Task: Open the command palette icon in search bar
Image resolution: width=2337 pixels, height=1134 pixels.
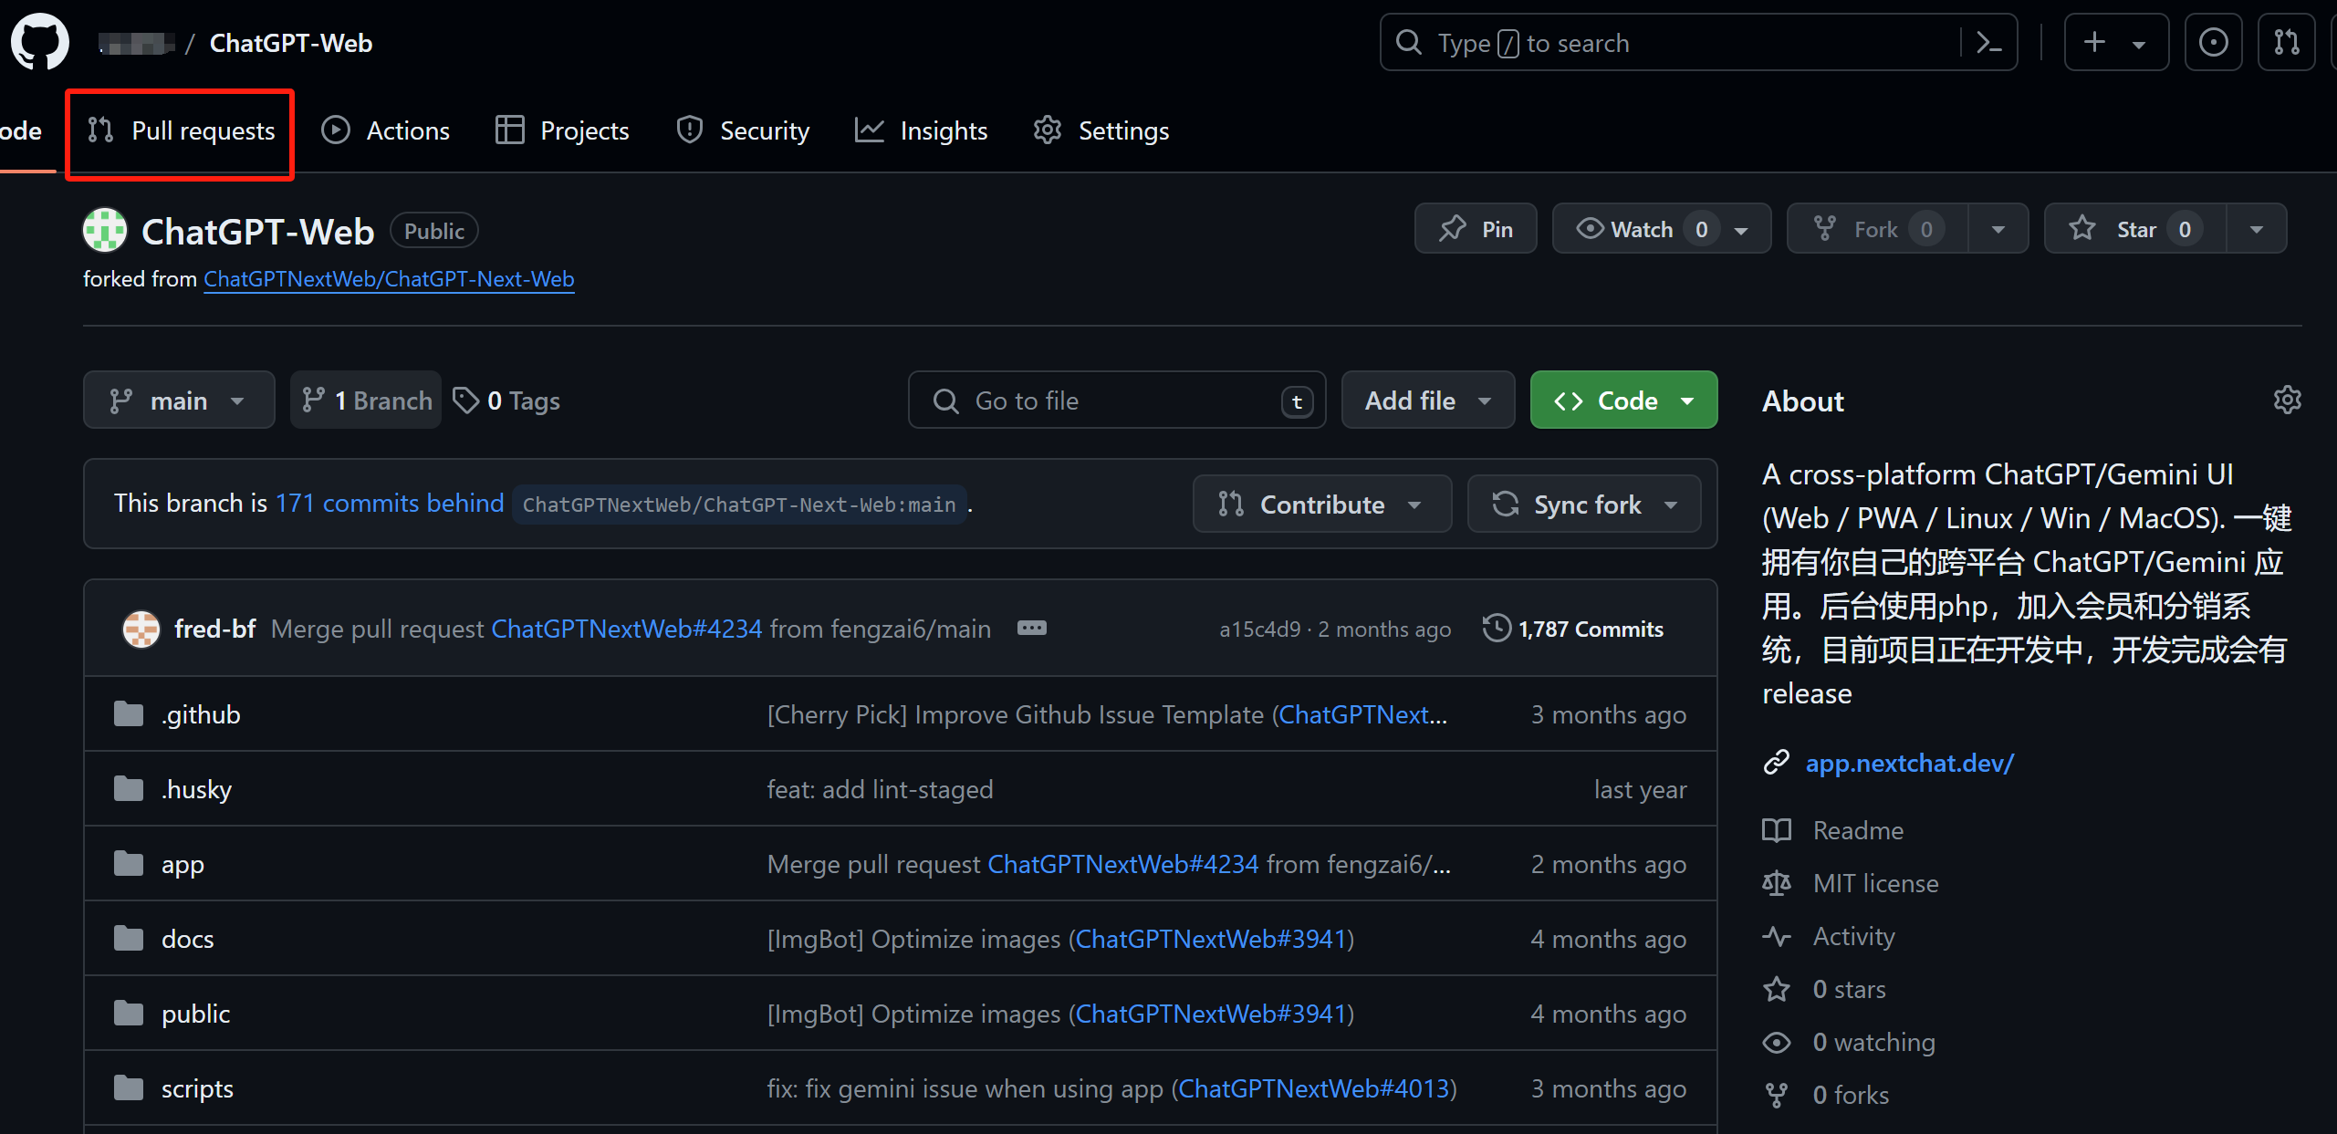Action: 1987,42
